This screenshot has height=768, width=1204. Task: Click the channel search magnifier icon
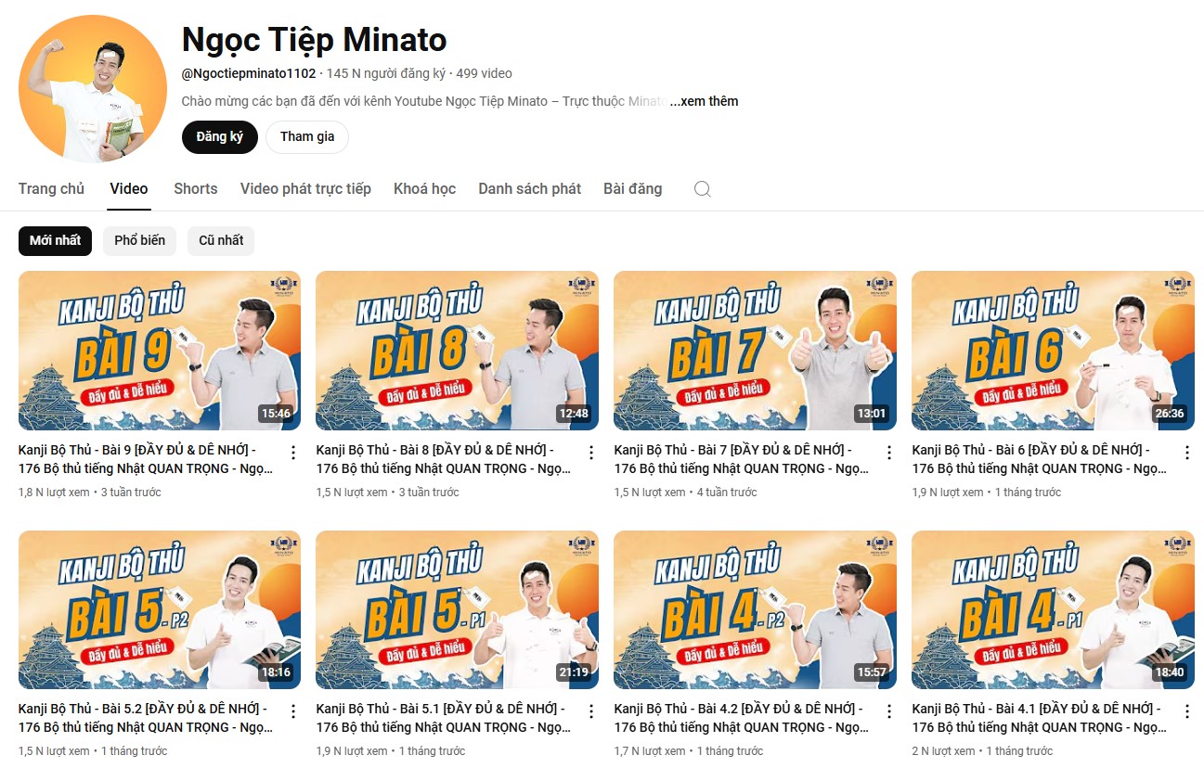coord(703,189)
